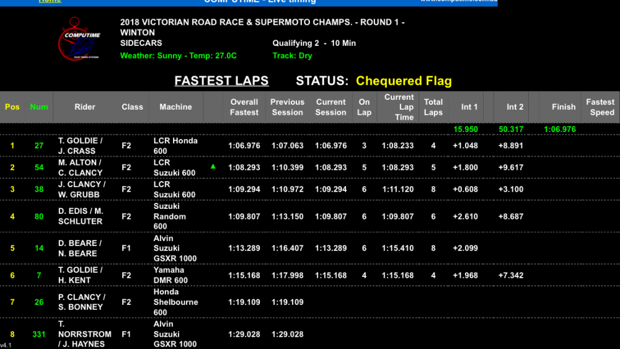Click the Honda Shelbourne 600 machine cell

(175, 302)
